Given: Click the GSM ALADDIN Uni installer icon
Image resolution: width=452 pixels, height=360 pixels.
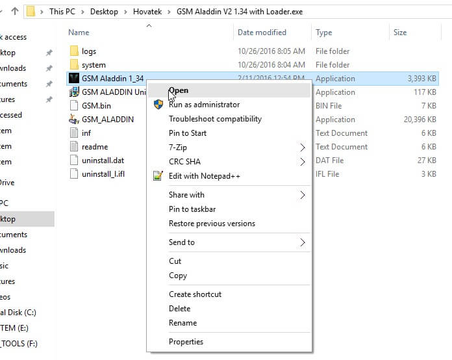Looking at the screenshot, I should pyautogui.click(x=74, y=92).
